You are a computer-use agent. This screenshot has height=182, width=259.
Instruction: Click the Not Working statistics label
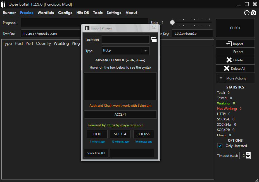pyautogui.click(x=227, y=108)
